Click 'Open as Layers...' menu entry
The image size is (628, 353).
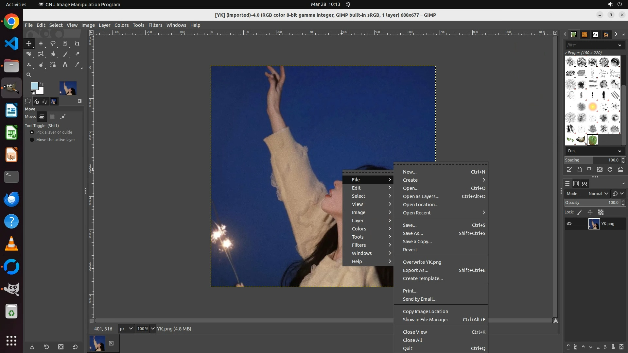tap(421, 196)
